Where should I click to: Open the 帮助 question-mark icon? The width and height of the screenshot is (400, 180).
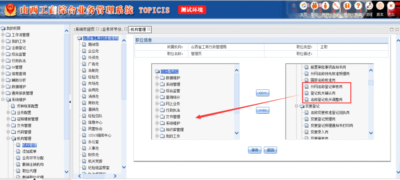pyautogui.click(x=358, y=6)
